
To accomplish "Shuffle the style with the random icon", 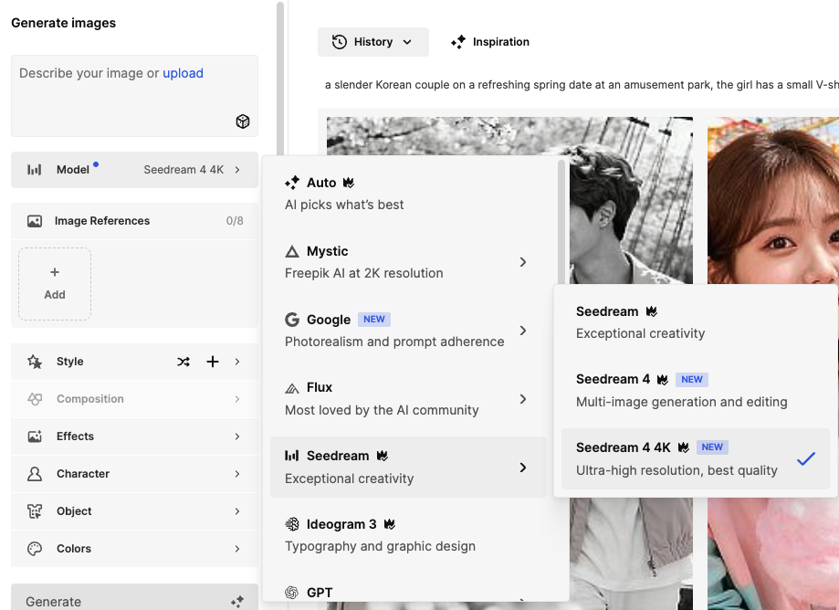I will (184, 362).
